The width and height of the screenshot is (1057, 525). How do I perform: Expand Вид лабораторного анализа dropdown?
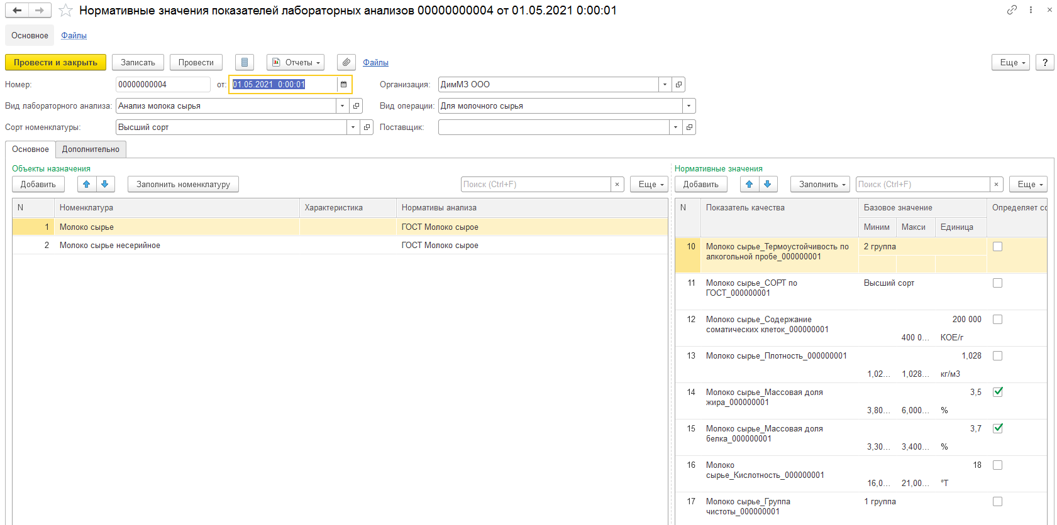pyautogui.click(x=342, y=106)
